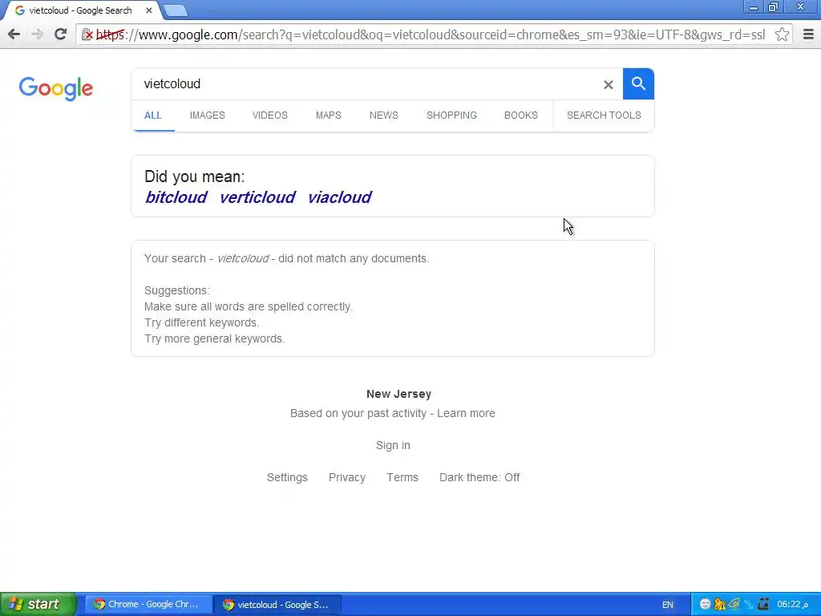The width and height of the screenshot is (821, 616).
Task: Click the viacloud suggestion link
Action: 339,197
